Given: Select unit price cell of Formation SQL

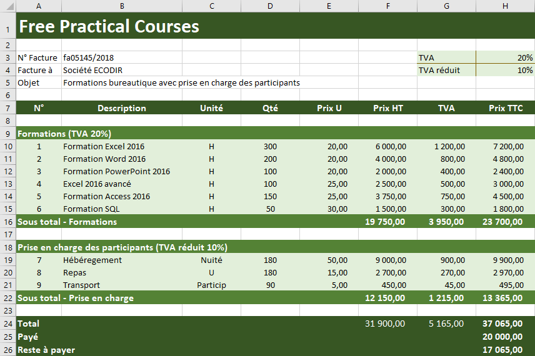Looking at the screenshot, I should [x=329, y=209].
